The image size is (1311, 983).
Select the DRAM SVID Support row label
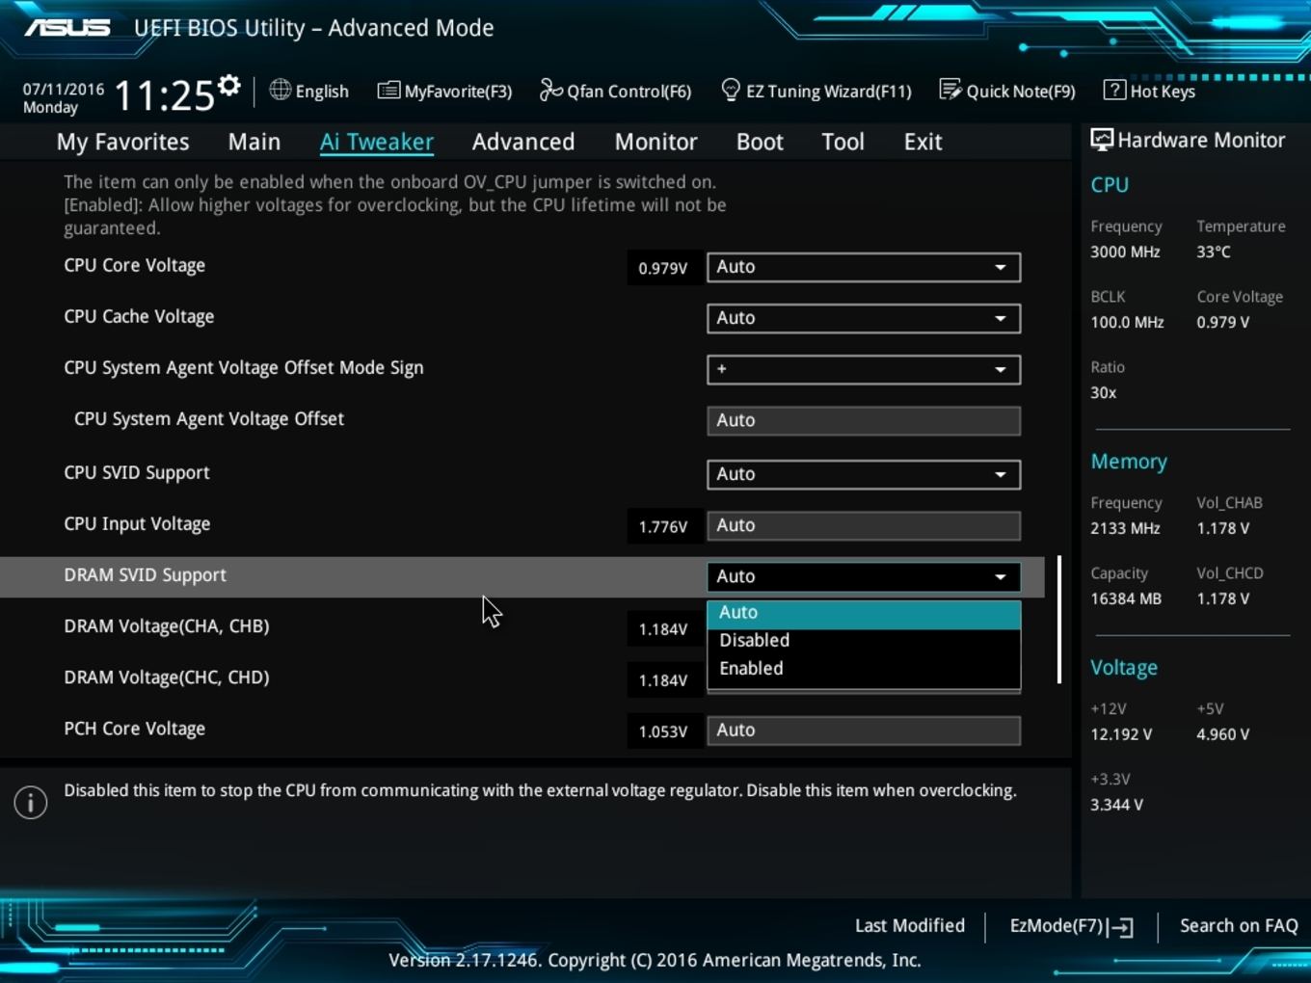(145, 575)
